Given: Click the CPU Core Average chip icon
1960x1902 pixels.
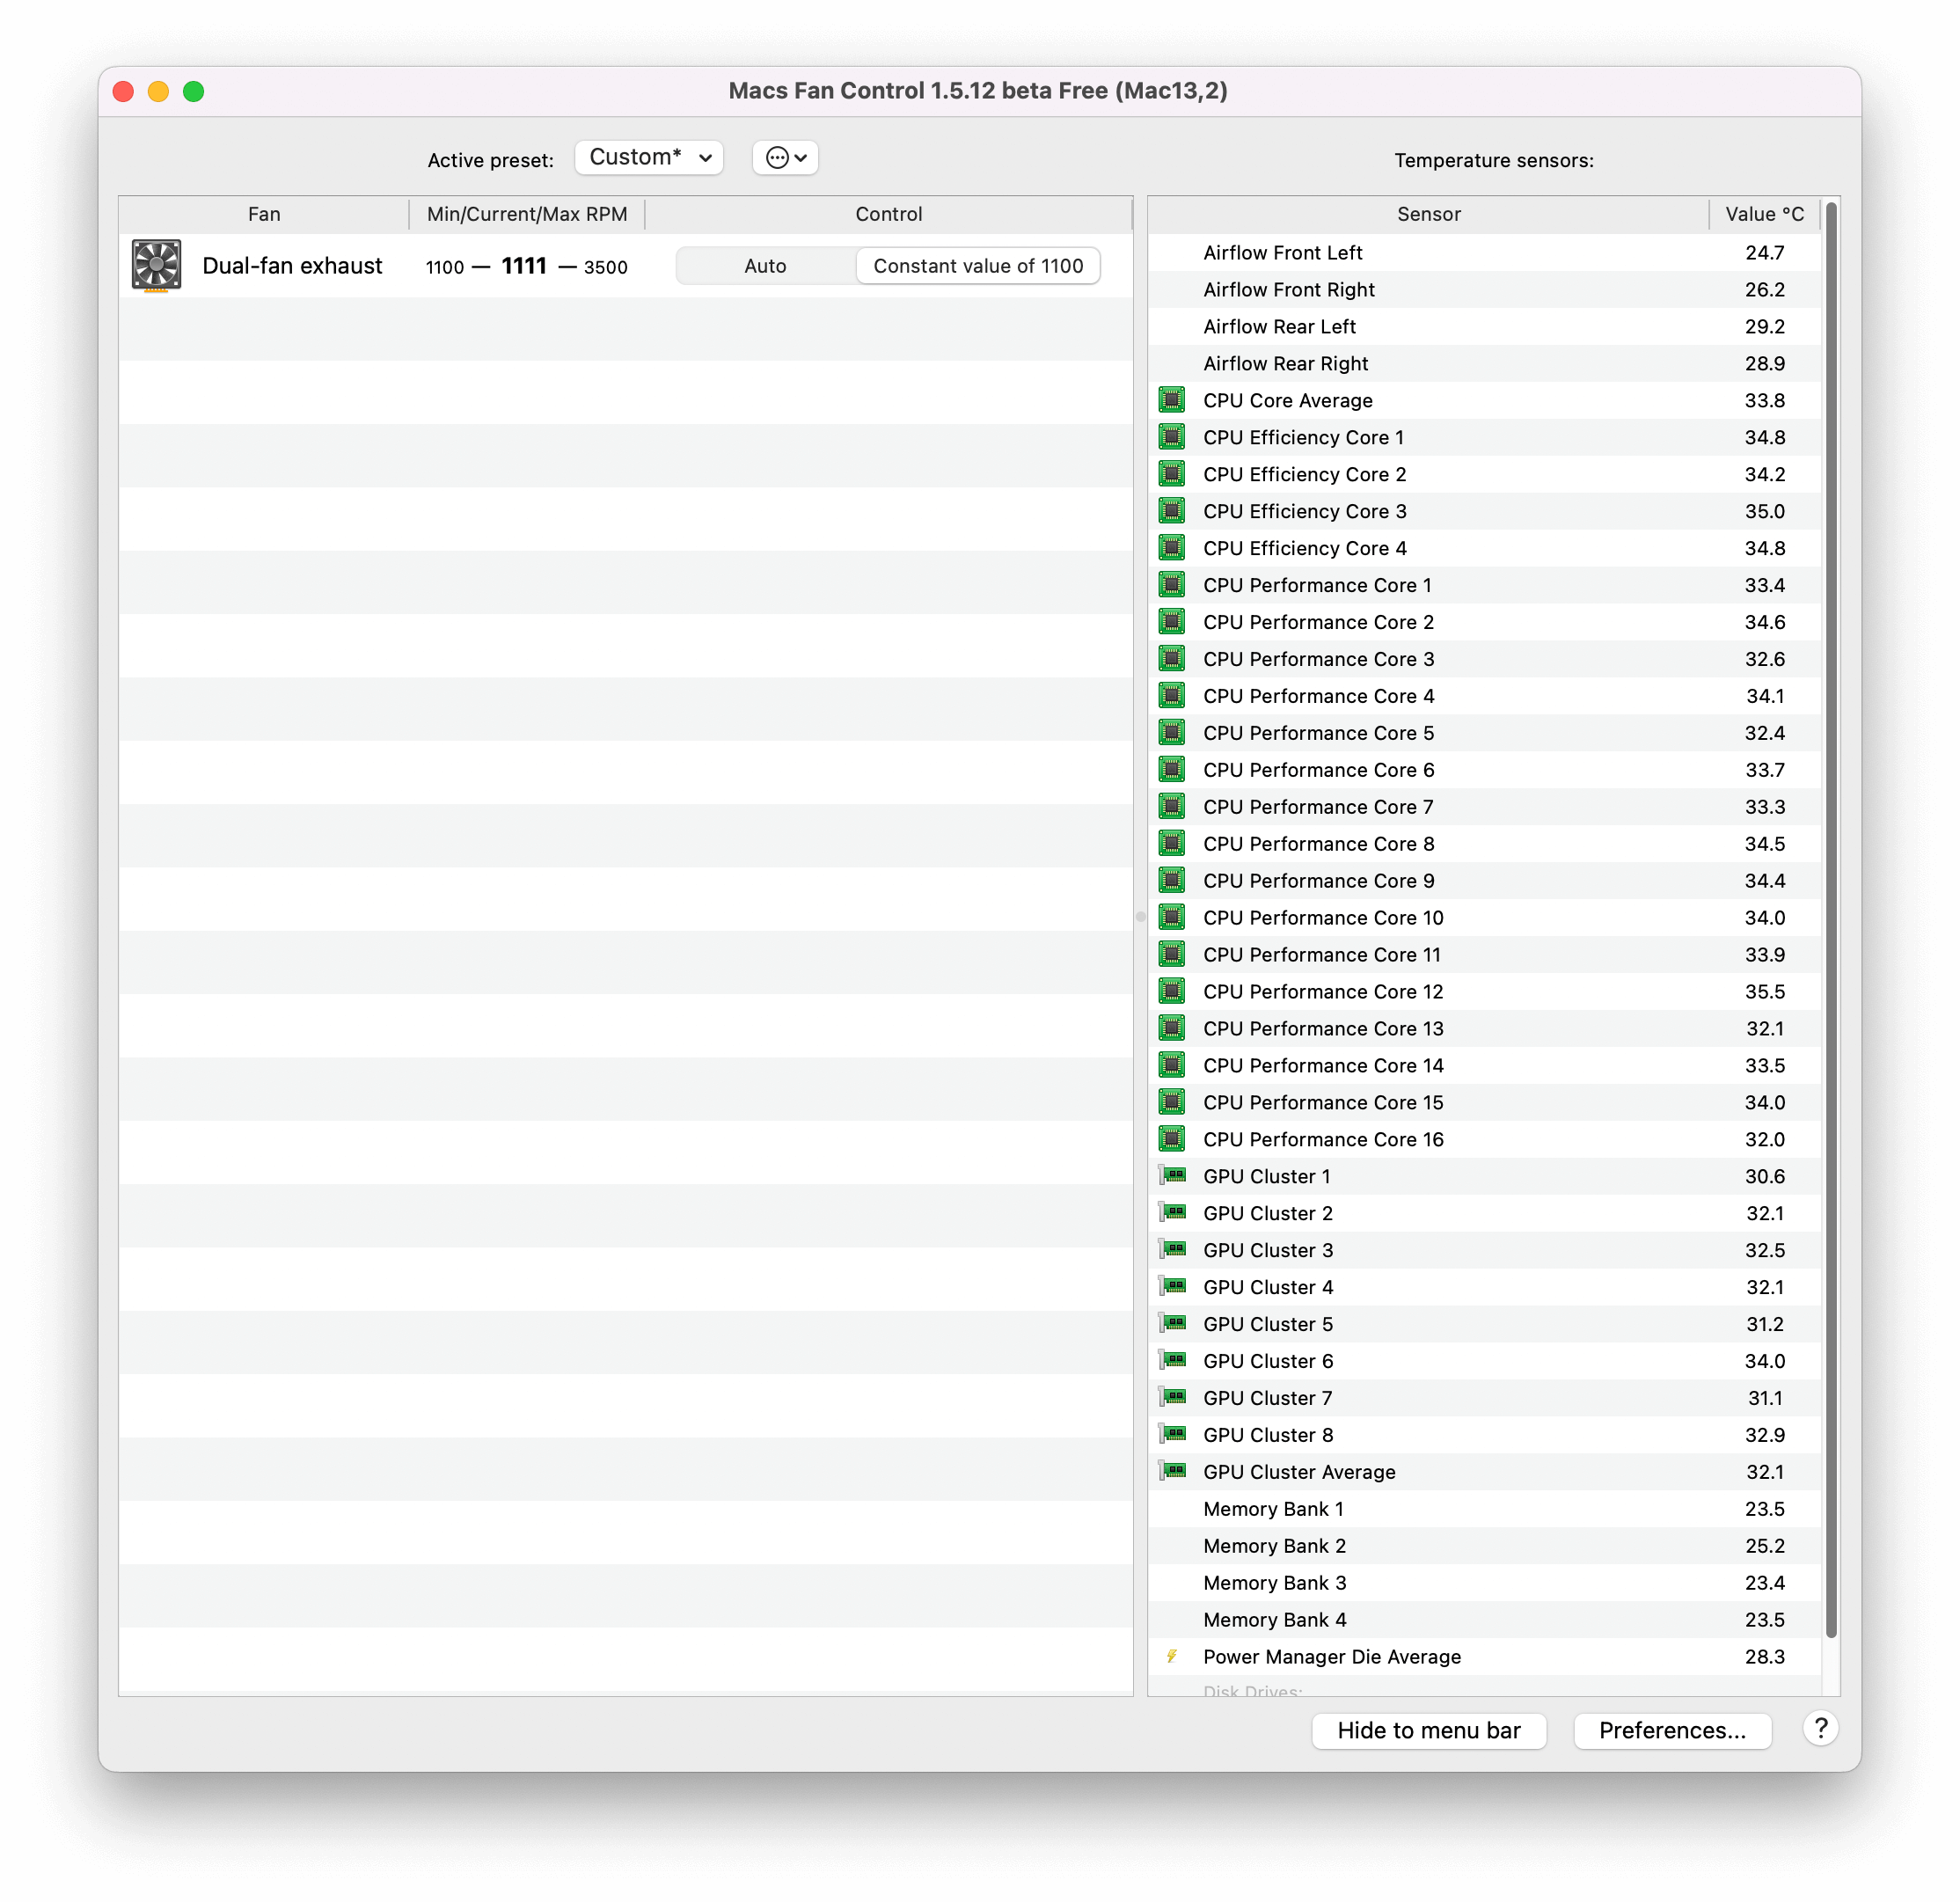Looking at the screenshot, I should point(1172,400).
